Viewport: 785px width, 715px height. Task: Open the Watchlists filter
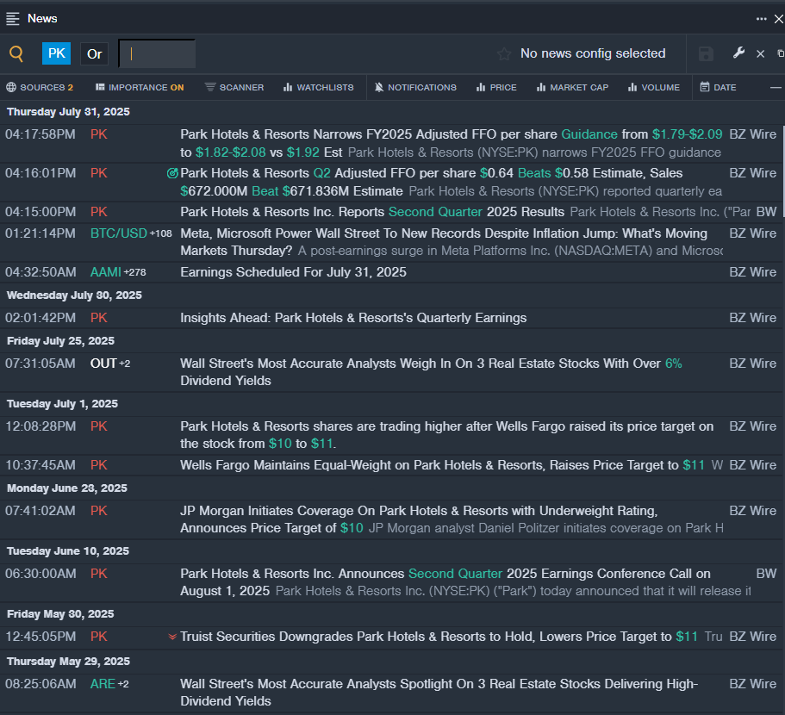tap(319, 87)
